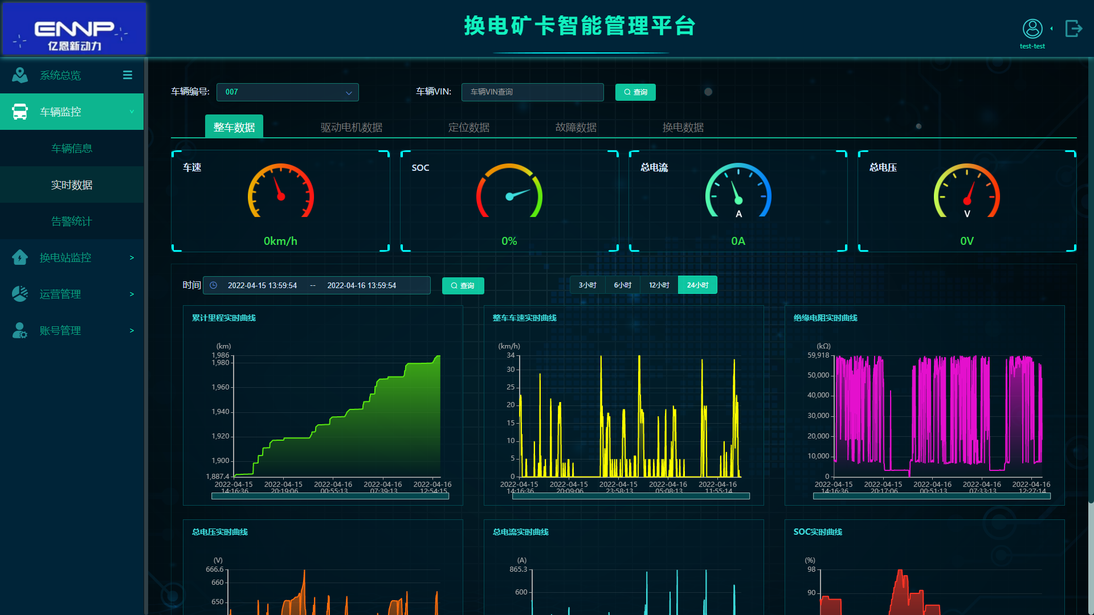The width and height of the screenshot is (1094, 615).
Task: Click the 换电矿卡智能管理平台 page title
Action: pos(580,26)
